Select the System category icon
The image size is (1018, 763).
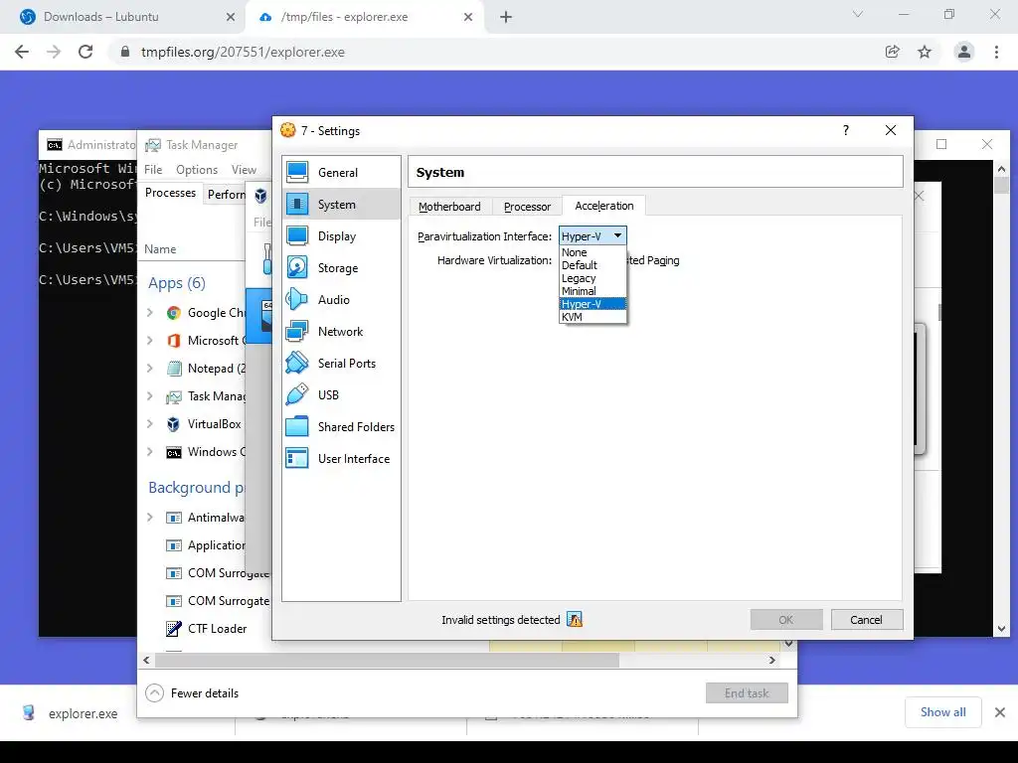(297, 204)
